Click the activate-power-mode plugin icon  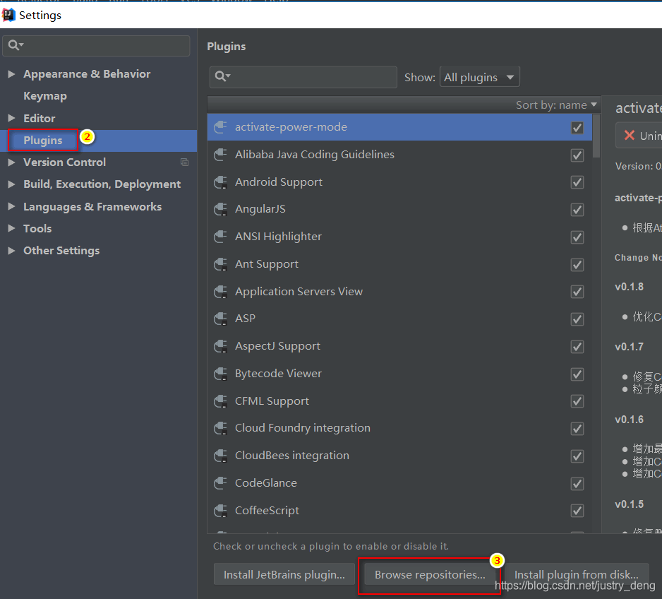(x=220, y=127)
